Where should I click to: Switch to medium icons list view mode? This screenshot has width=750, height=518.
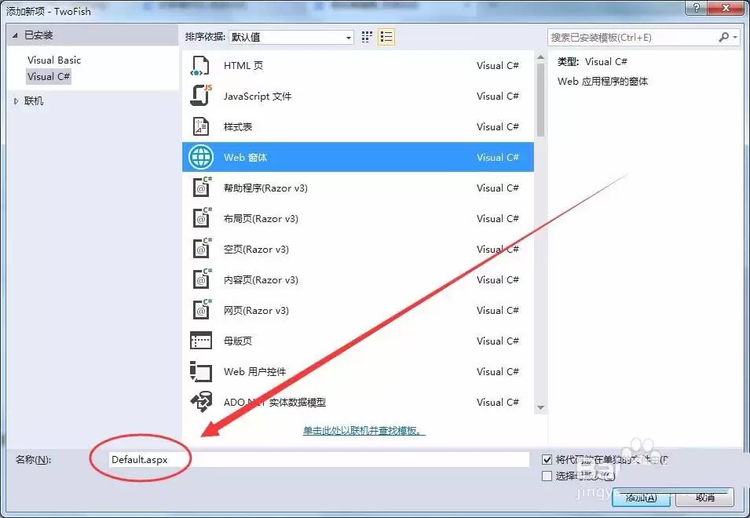pyautogui.click(x=386, y=36)
